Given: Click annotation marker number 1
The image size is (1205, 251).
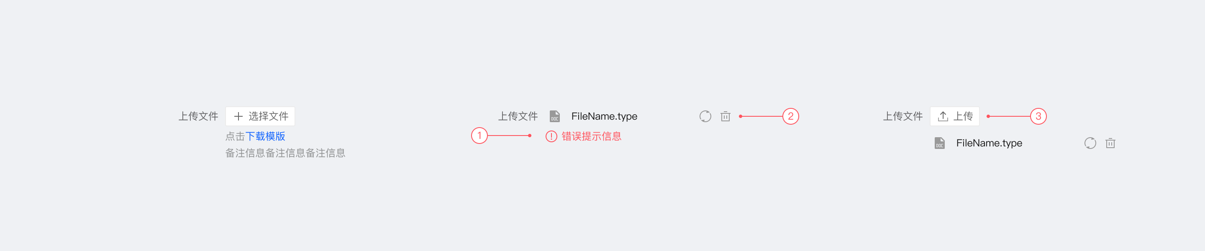Looking at the screenshot, I should click(x=479, y=136).
